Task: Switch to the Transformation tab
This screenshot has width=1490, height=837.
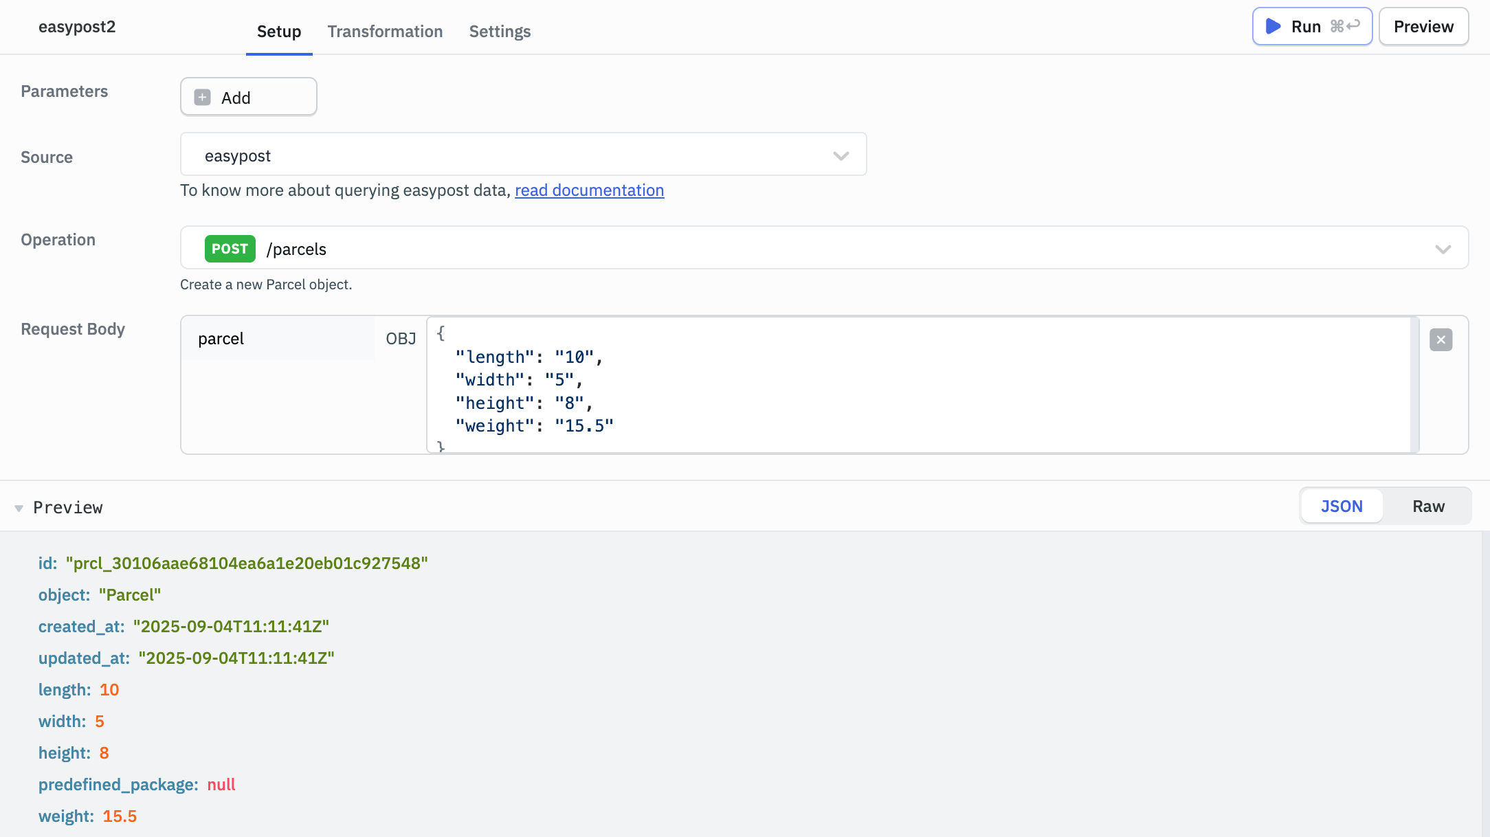Action: click(x=385, y=32)
